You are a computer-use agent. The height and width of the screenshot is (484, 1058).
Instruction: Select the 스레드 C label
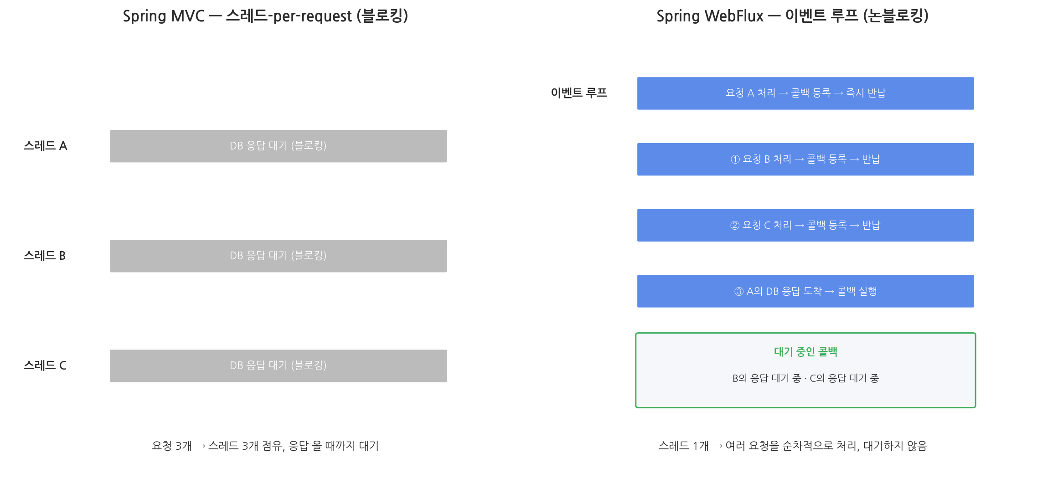pyautogui.click(x=45, y=366)
